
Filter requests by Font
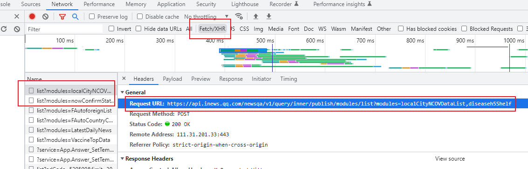[294, 29]
